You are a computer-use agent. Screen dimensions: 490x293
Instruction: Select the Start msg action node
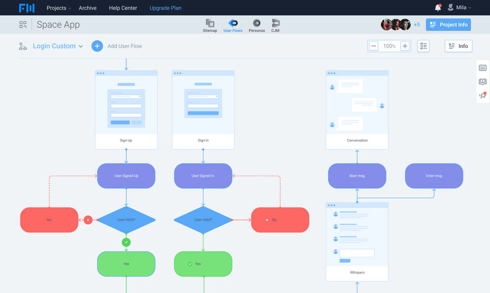(x=357, y=176)
